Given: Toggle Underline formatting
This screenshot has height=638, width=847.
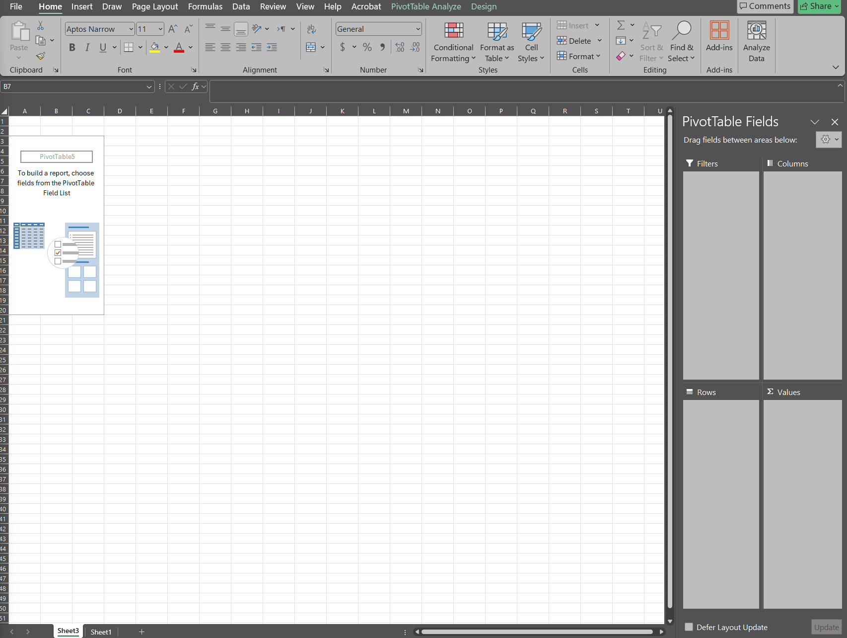Looking at the screenshot, I should click(103, 47).
